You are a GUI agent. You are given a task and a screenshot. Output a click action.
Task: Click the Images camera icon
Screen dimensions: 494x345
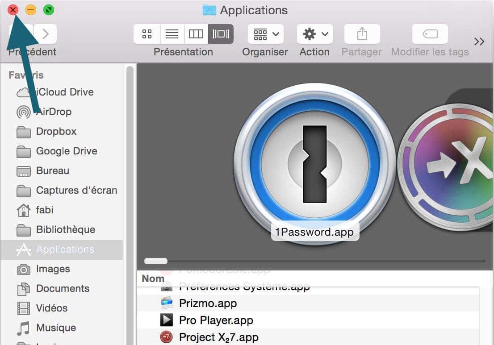(24, 270)
